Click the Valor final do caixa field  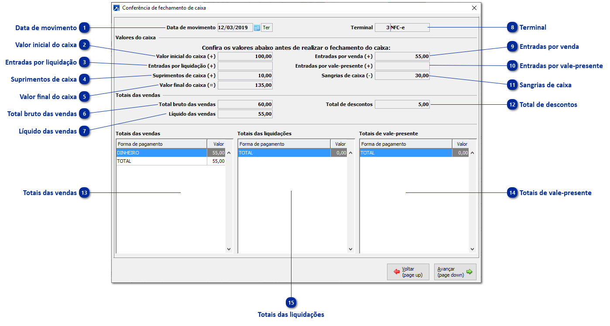tap(245, 85)
